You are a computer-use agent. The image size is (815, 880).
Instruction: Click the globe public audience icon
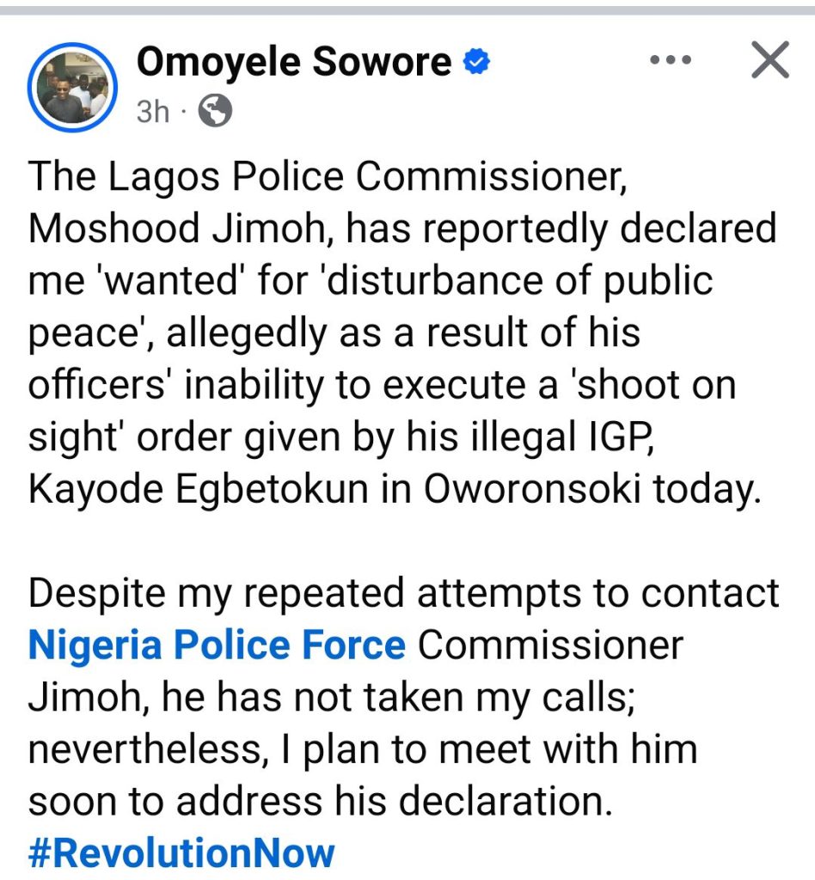pos(214,111)
